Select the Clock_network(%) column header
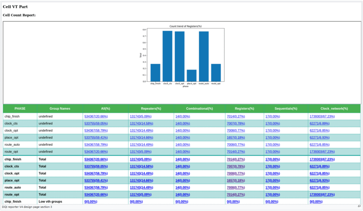This screenshot has width=363, height=211. [334, 109]
